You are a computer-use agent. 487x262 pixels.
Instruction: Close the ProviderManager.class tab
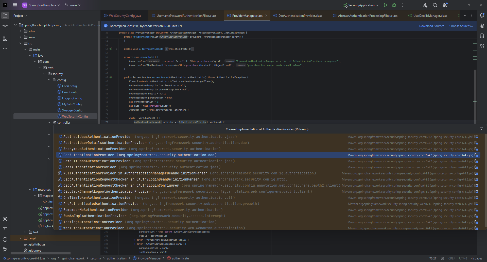point(266,15)
